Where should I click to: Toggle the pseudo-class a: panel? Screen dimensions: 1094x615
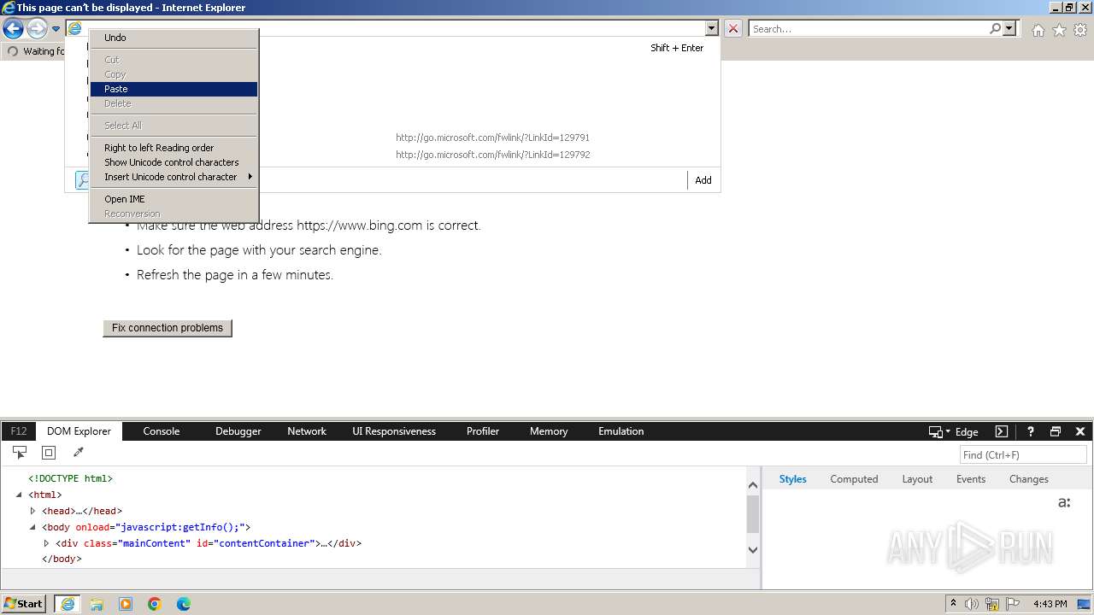pos(1064,502)
